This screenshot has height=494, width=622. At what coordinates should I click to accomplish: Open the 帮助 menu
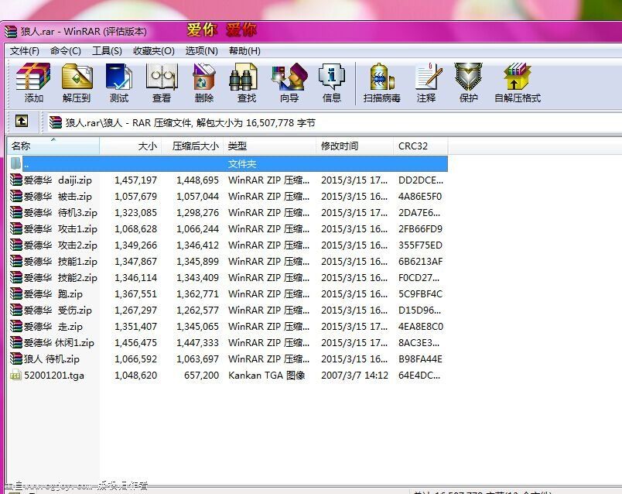coord(246,50)
